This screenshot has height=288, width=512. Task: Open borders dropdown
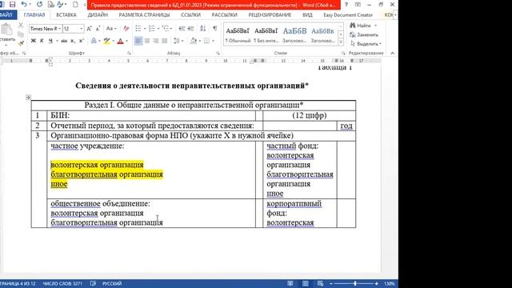click(x=214, y=41)
